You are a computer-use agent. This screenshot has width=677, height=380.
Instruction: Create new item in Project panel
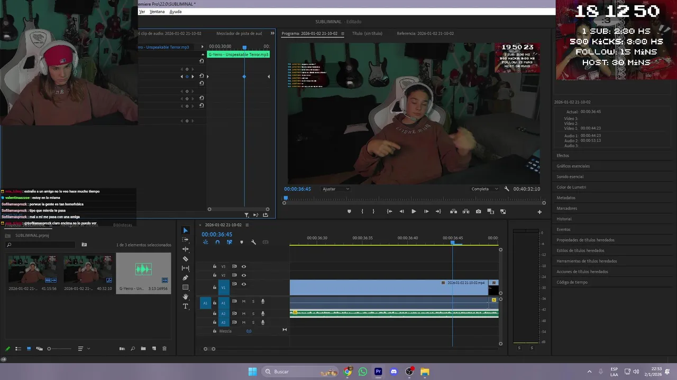click(154, 348)
